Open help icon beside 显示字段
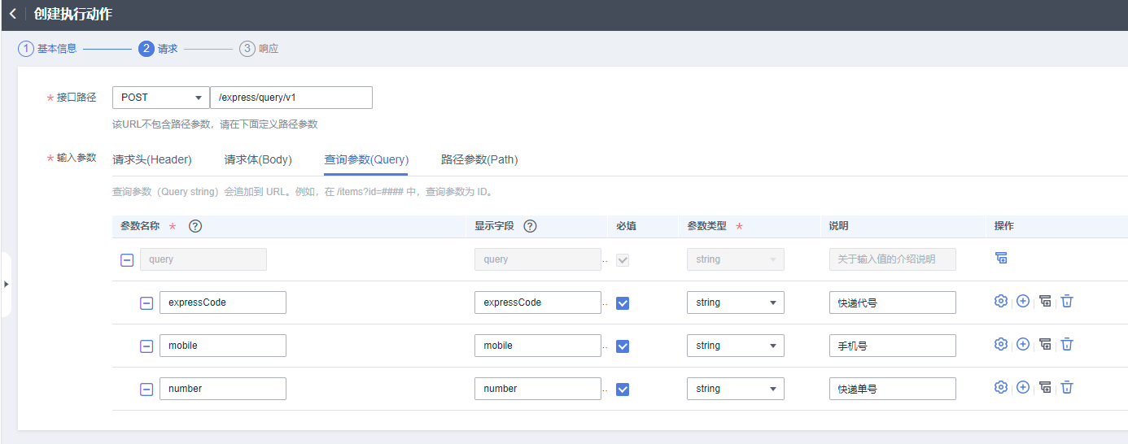 coord(530,226)
